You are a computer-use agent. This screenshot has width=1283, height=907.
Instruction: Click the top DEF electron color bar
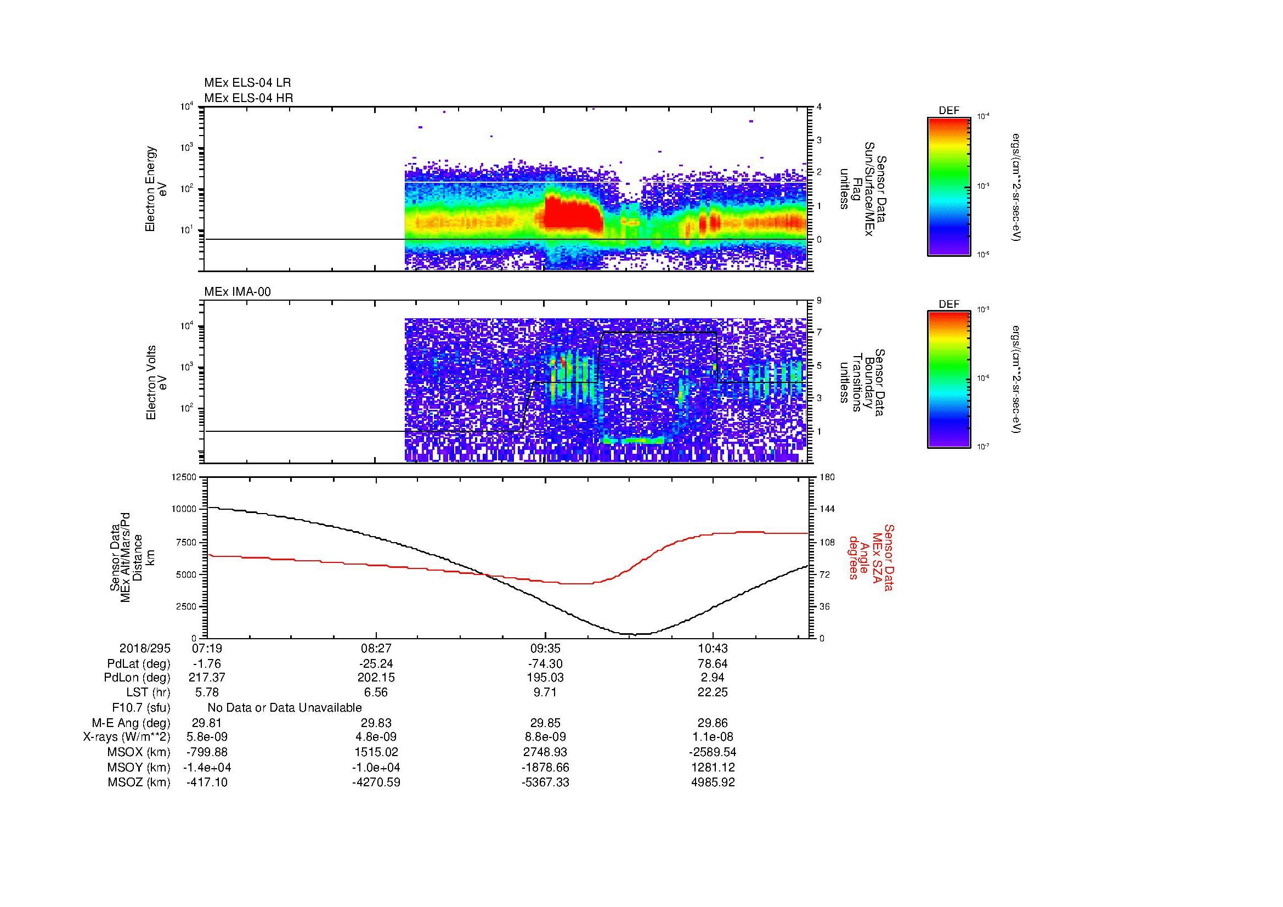tap(949, 186)
